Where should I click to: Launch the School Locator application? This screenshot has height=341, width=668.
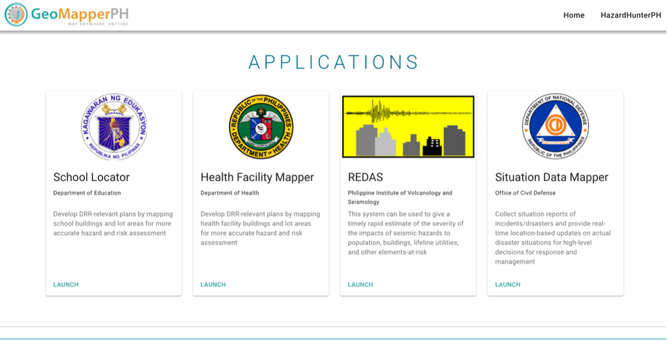tap(66, 285)
